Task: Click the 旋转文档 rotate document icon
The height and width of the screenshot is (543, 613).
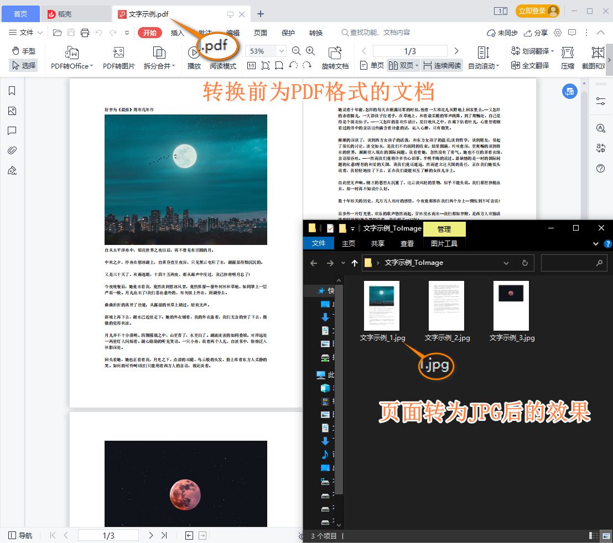Action: (334, 53)
